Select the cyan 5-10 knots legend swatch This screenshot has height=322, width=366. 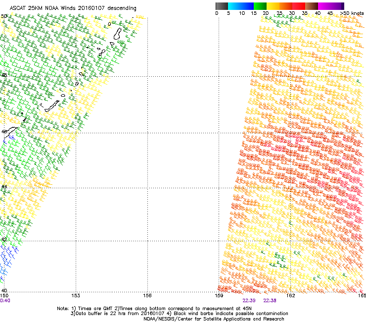pyautogui.click(x=234, y=6)
